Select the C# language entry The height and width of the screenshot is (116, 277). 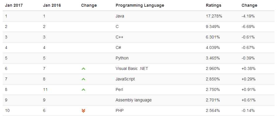tap(118, 48)
